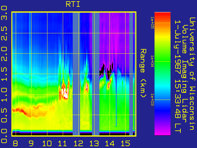This screenshot has width=197, height=148.
Task: Click the 'Range <km>' axis title
Action: [x=143, y=73]
